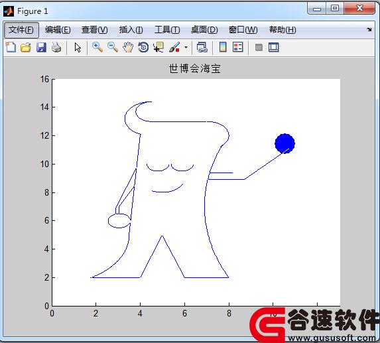Open the Brush tool color dropdown arrow
This screenshot has height=343, width=380.
click(x=186, y=47)
